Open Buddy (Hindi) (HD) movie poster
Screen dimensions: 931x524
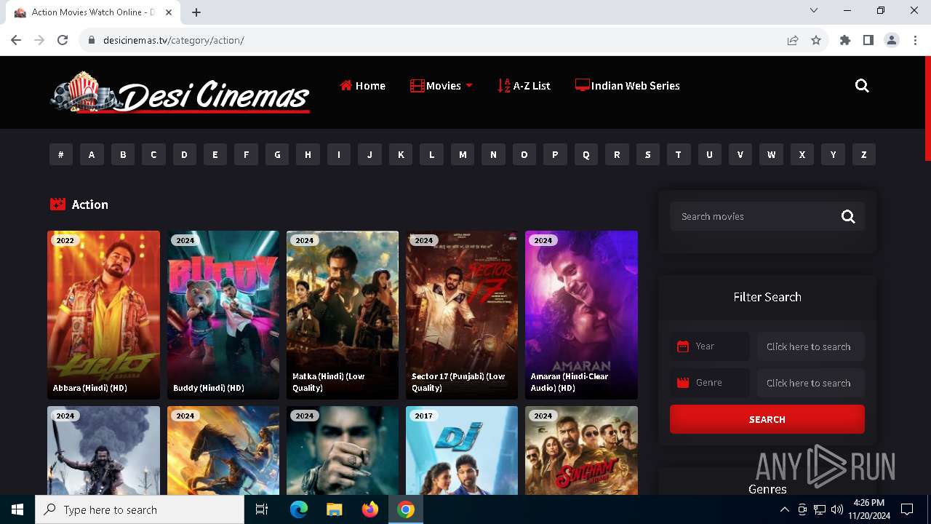click(x=223, y=314)
